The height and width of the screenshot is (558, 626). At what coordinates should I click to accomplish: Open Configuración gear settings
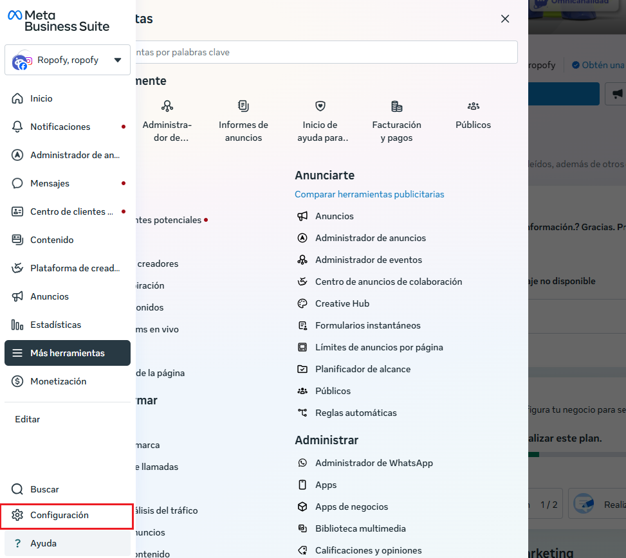(x=68, y=515)
